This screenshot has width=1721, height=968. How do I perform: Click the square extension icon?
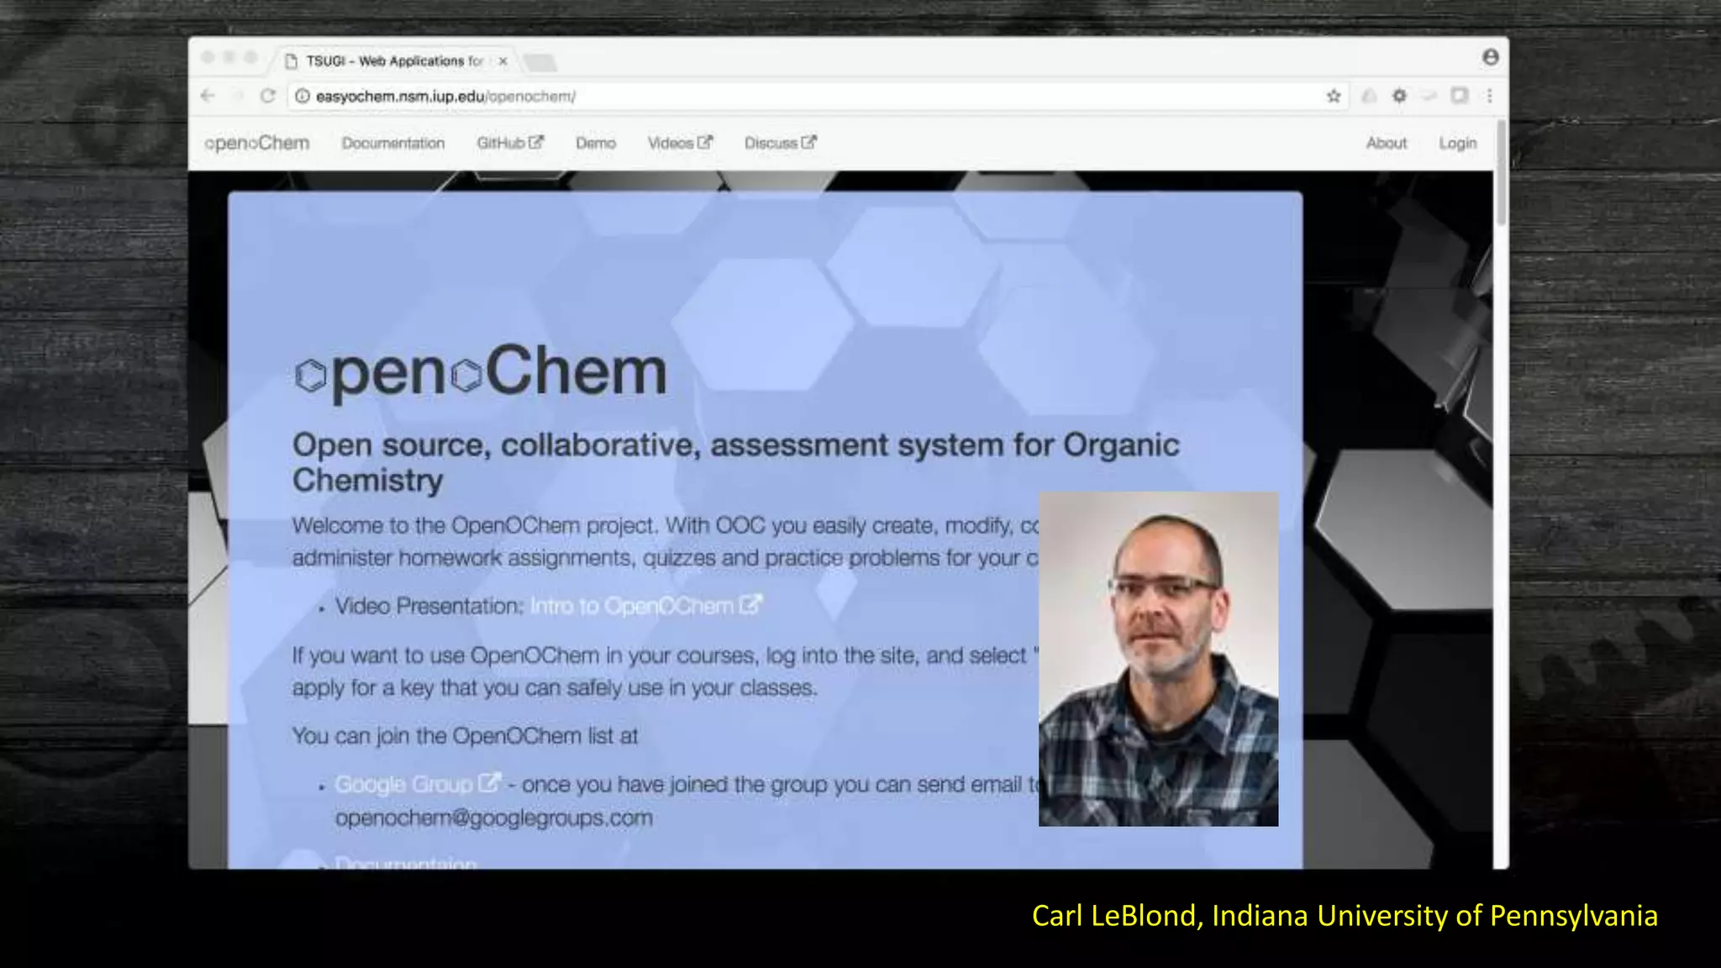[1460, 96]
